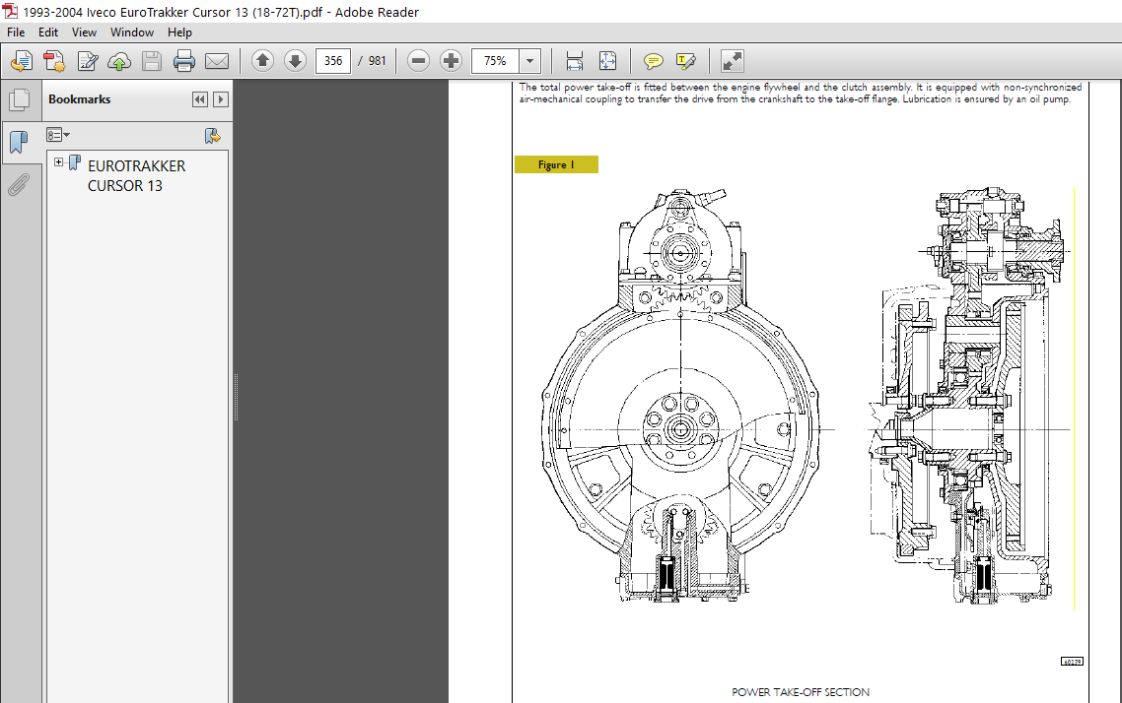The image size is (1122, 703).
Task: Open the Create PDF online icon
Action: click(22, 61)
